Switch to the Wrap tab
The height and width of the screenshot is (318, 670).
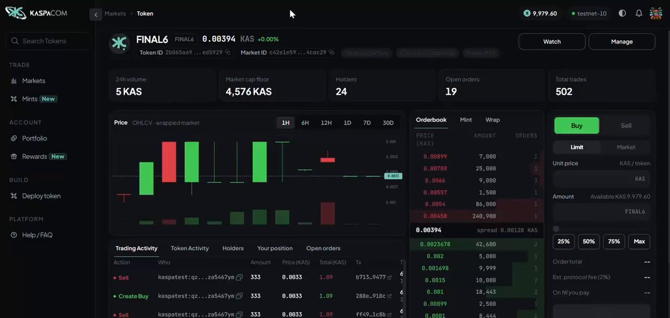(492, 120)
